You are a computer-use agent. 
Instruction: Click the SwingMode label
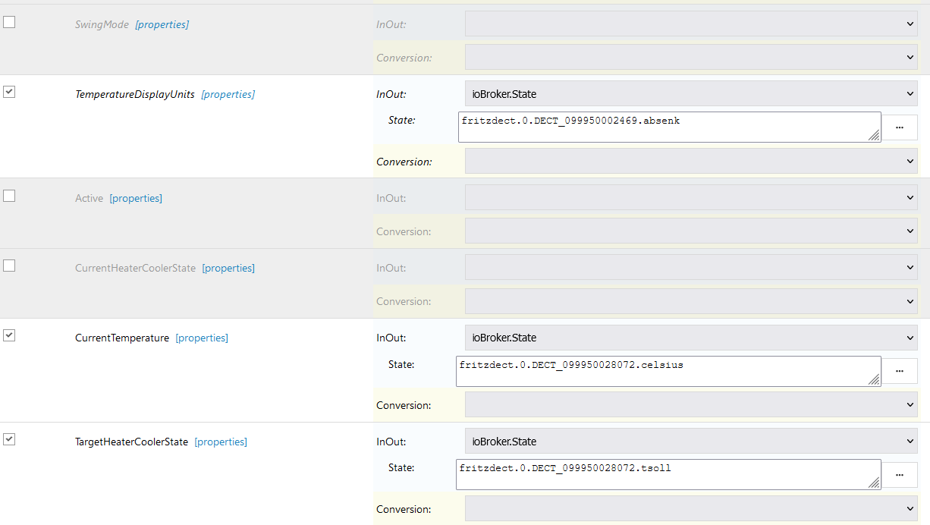(102, 24)
